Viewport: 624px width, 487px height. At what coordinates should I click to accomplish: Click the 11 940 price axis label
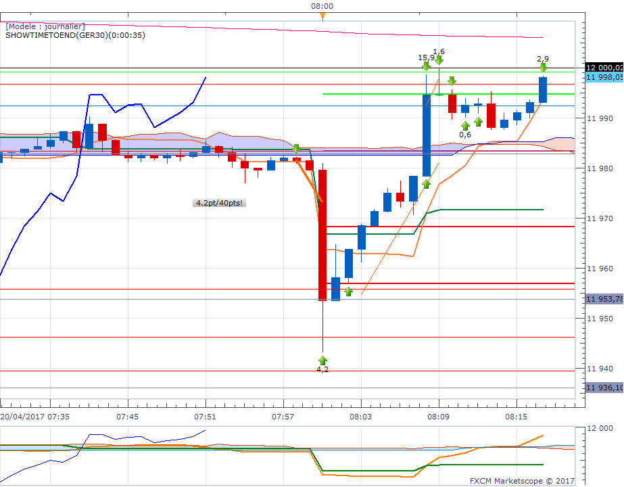(600, 369)
